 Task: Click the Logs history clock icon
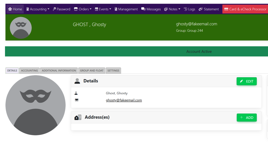[x=186, y=9]
